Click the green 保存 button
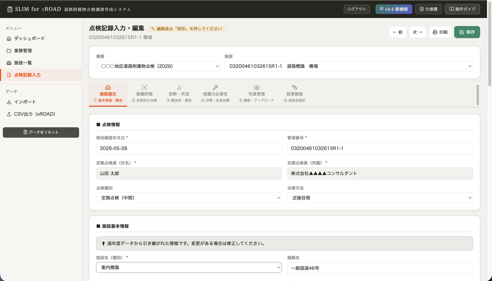Screen dimensions: 492x281 click(x=467, y=32)
